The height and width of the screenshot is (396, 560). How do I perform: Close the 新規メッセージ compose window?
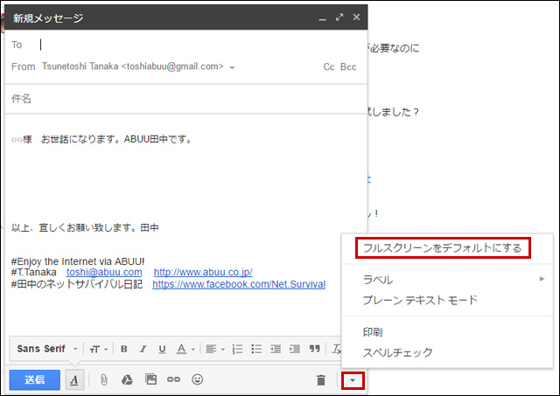pos(356,17)
